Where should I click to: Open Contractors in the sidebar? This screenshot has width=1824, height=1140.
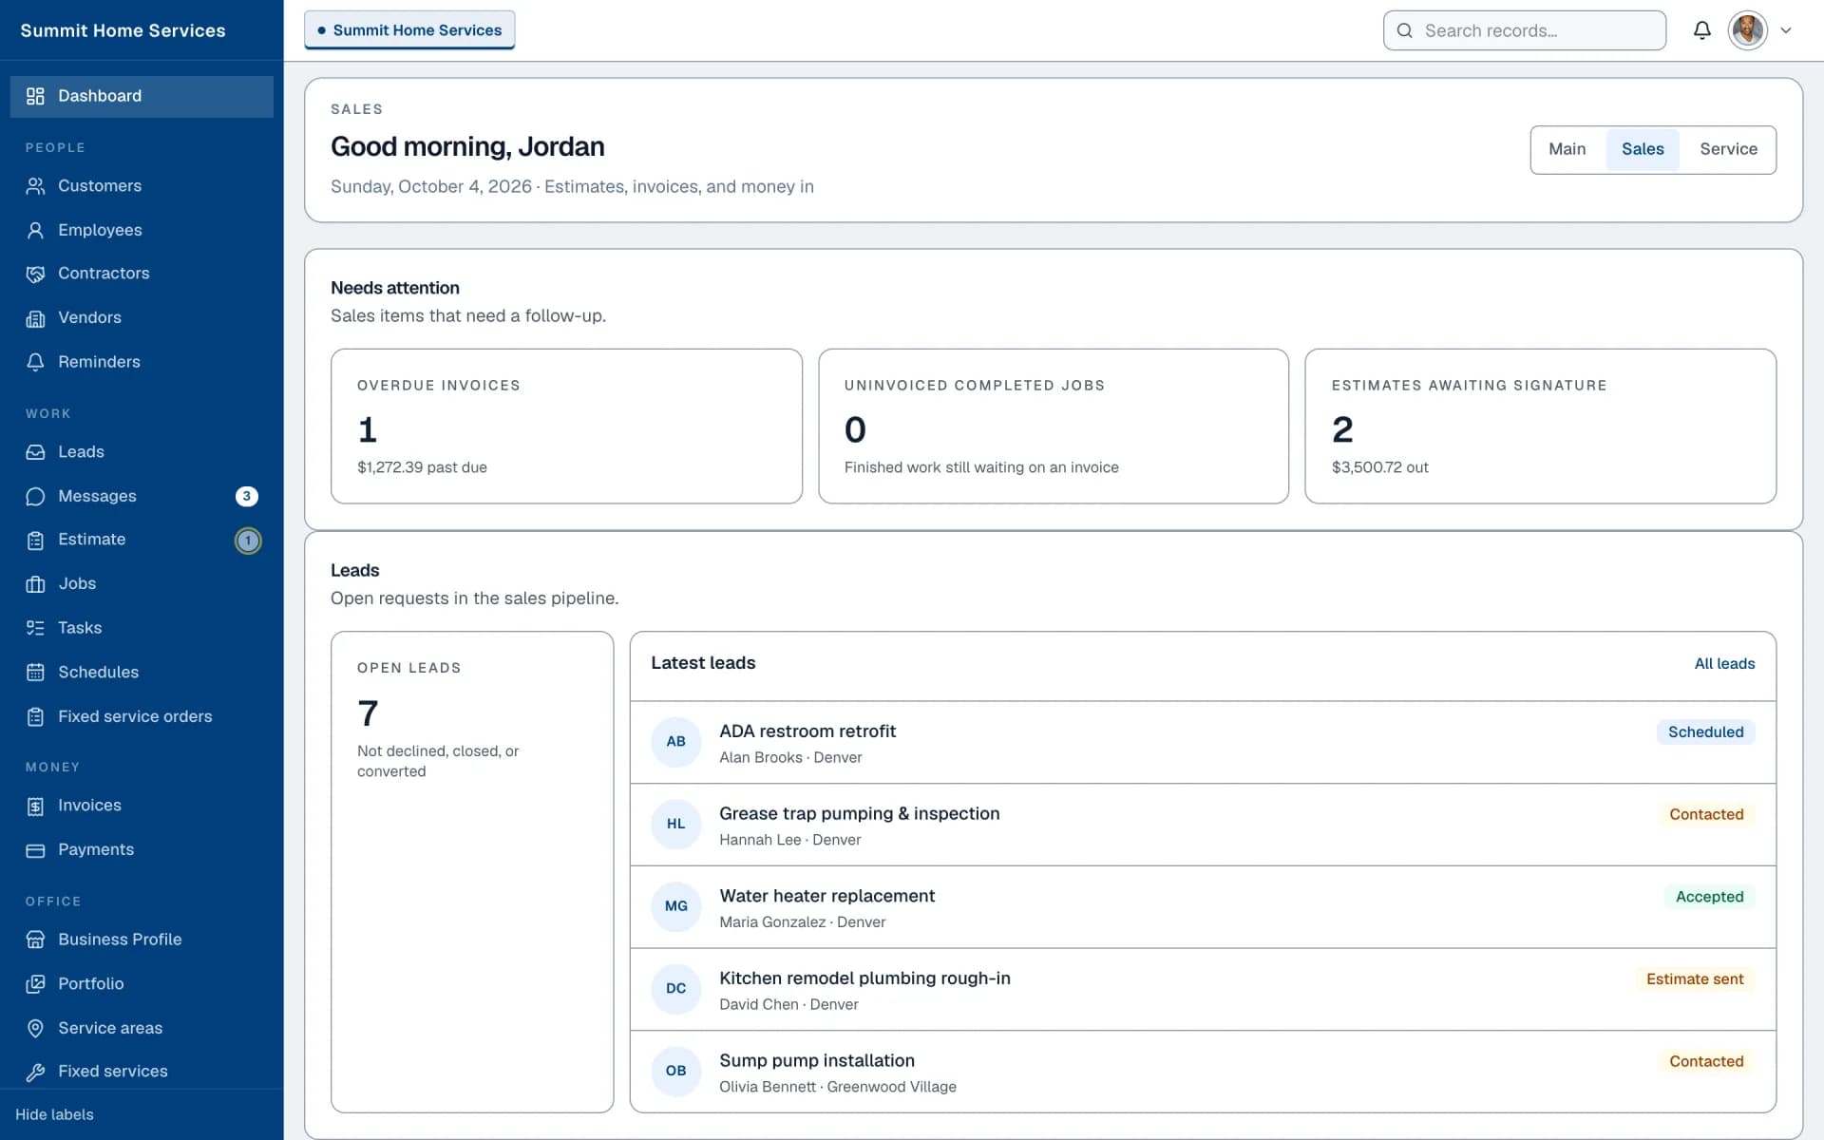[142, 274]
